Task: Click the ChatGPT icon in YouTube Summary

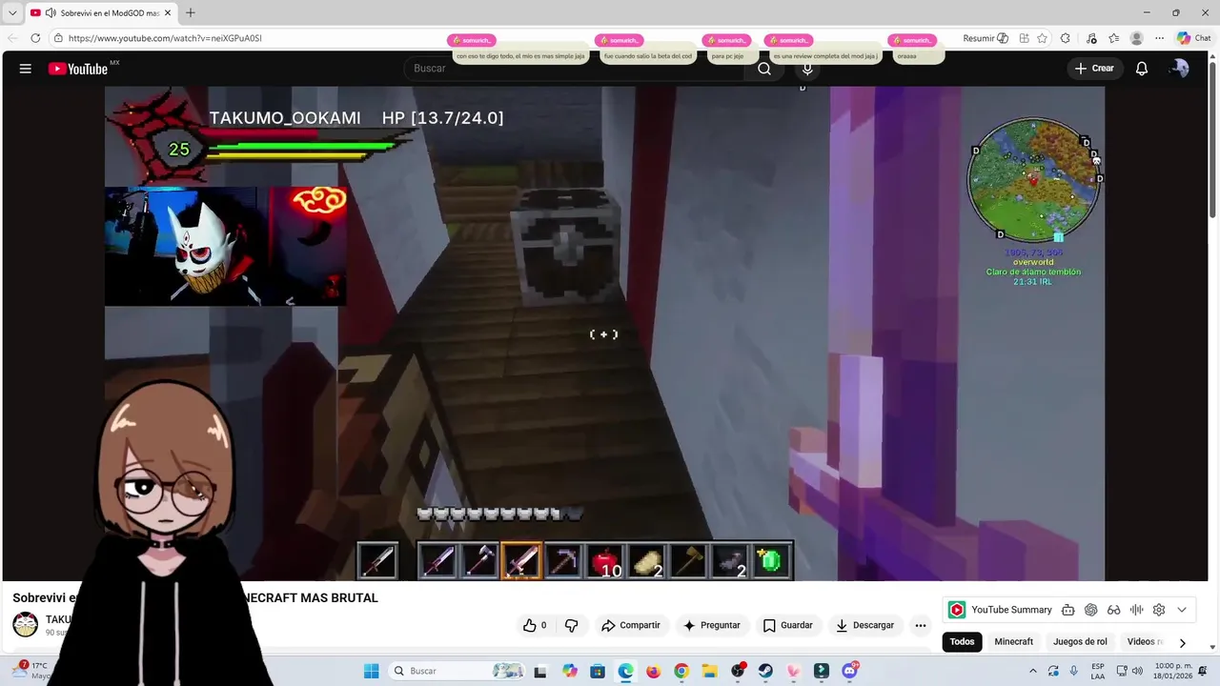Action: [1090, 610]
